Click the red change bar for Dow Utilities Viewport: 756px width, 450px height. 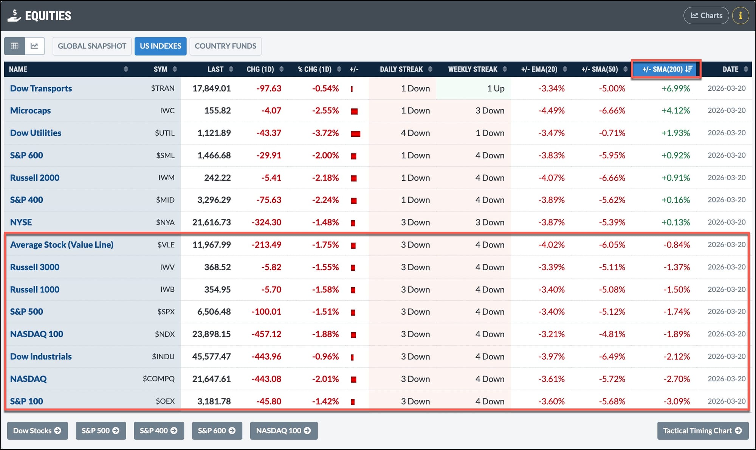355,133
